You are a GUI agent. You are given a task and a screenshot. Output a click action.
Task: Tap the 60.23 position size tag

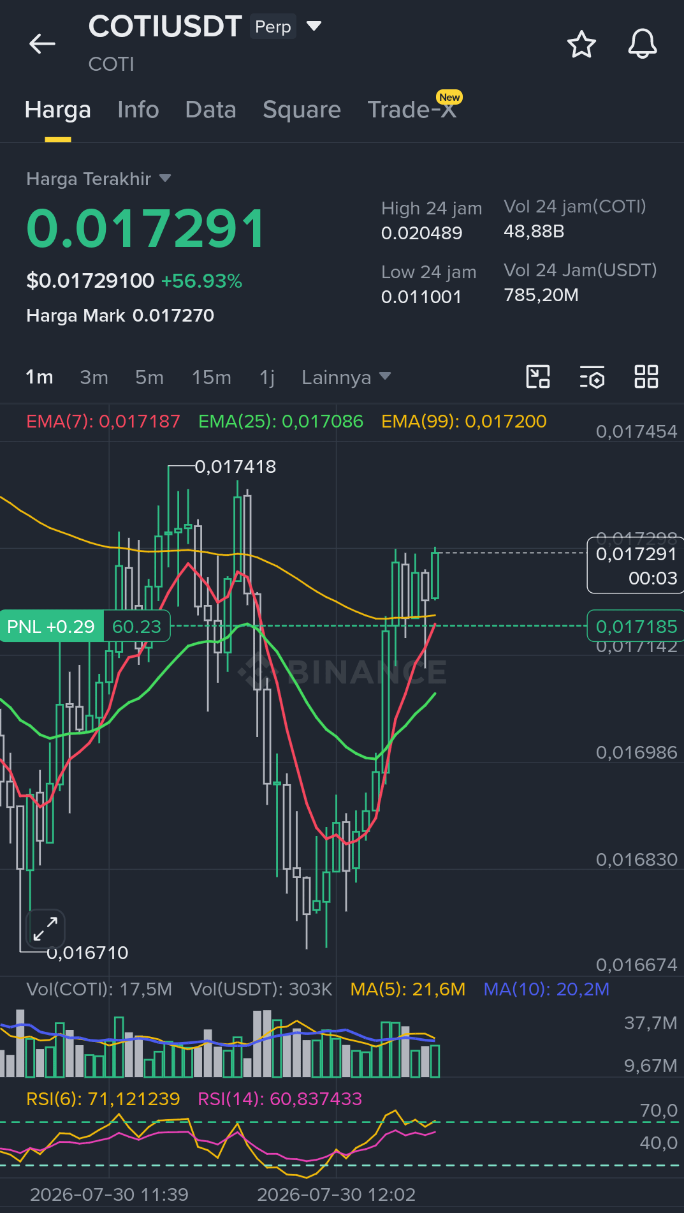136,627
